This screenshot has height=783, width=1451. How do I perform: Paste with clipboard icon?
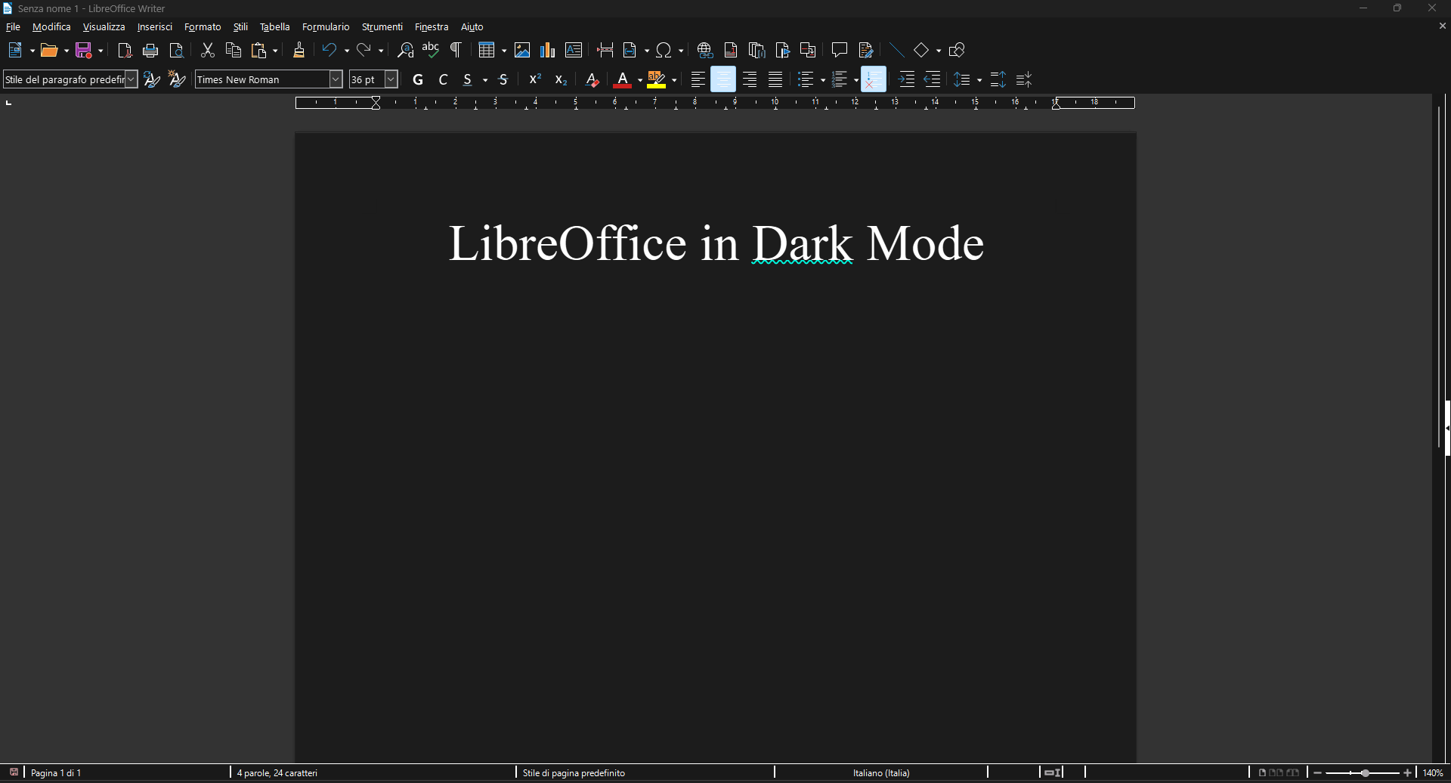pyautogui.click(x=259, y=51)
